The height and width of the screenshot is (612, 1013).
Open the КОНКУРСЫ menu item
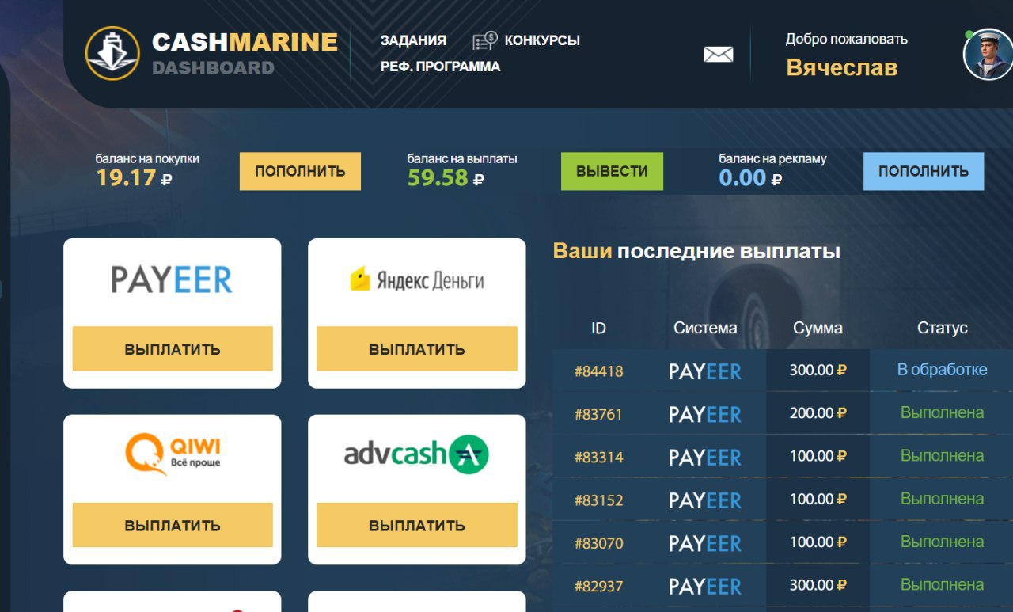[x=542, y=40]
